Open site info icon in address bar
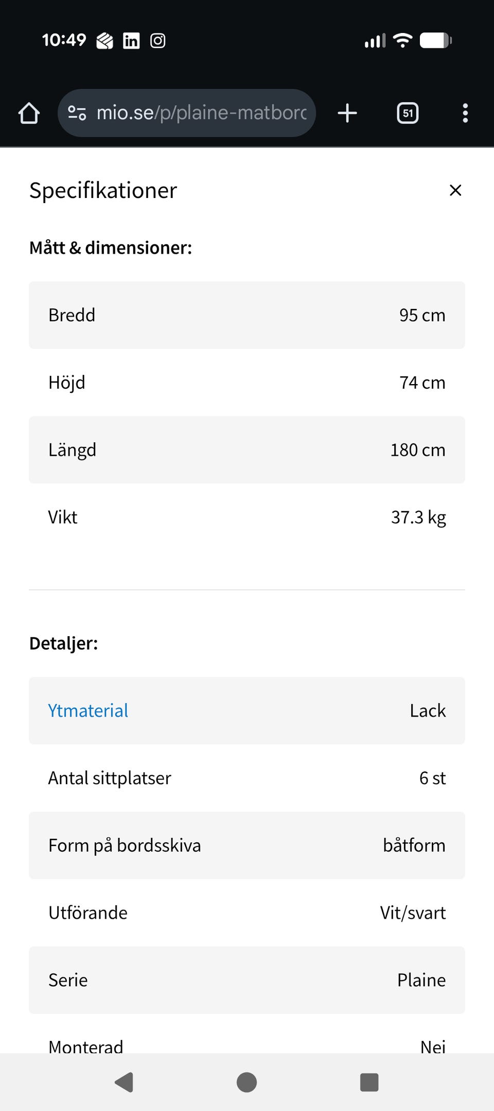Image resolution: width=494 pixels, height=1111 pixels. click(77, 113)
